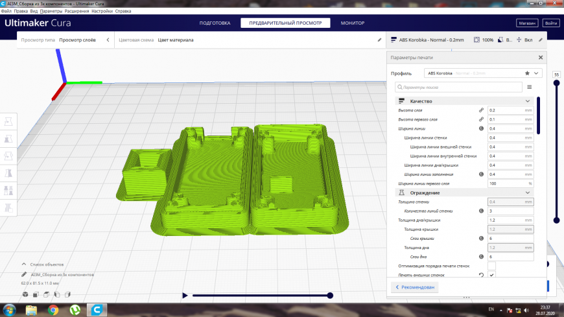564x317 pixels.
Task: Click reset arrow beside Печать внешних стенок
Action: (481, 275)
